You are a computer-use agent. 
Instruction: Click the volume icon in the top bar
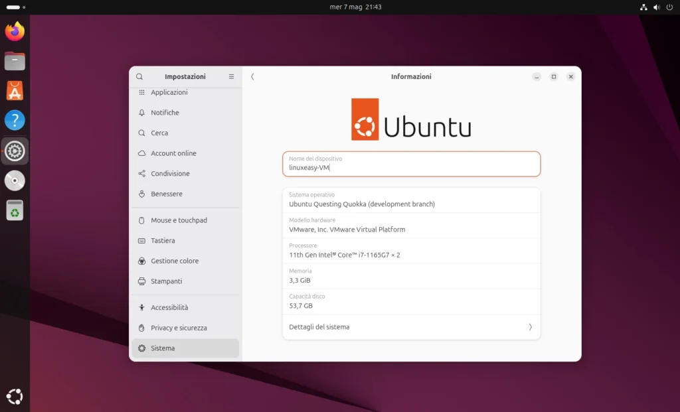[657, 7]
